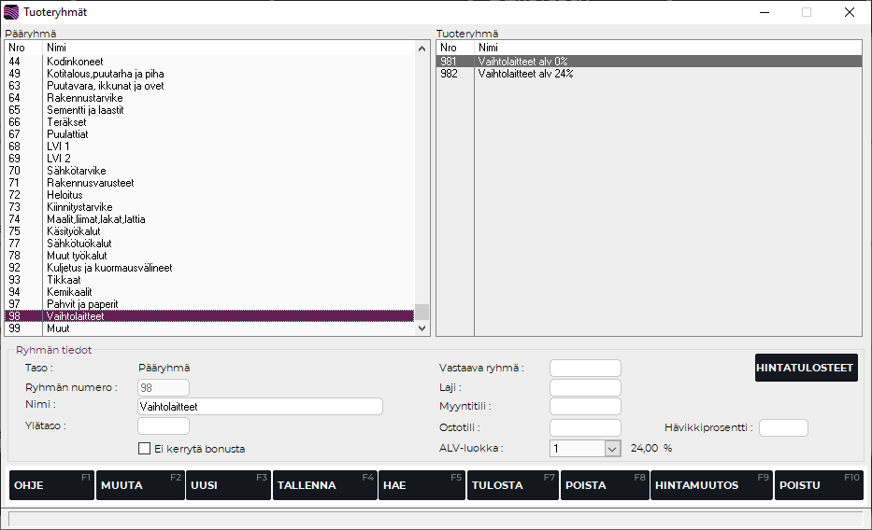Click the HAE search button
This screenshot has width=872, height=530.
[x=422, y=485]
